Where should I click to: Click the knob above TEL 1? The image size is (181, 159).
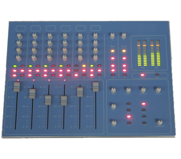112,36
